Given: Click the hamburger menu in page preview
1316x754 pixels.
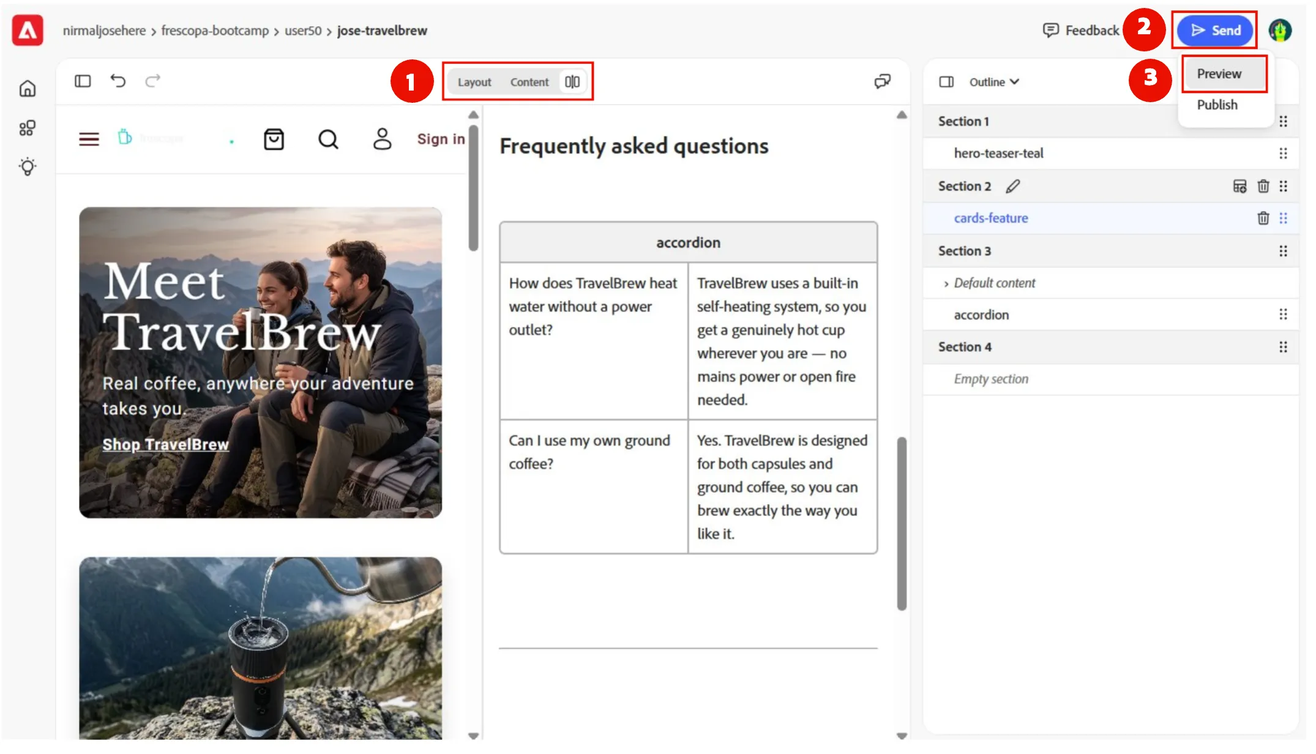Looking at the screenshot, I should point(89,140).
